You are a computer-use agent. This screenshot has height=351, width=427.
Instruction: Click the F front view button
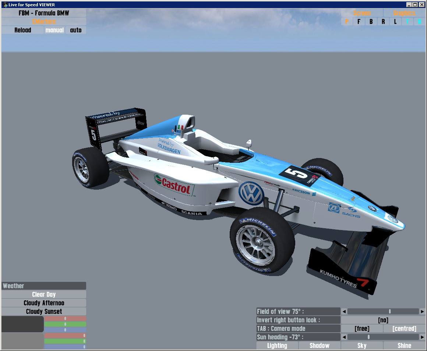pos(359,21)
